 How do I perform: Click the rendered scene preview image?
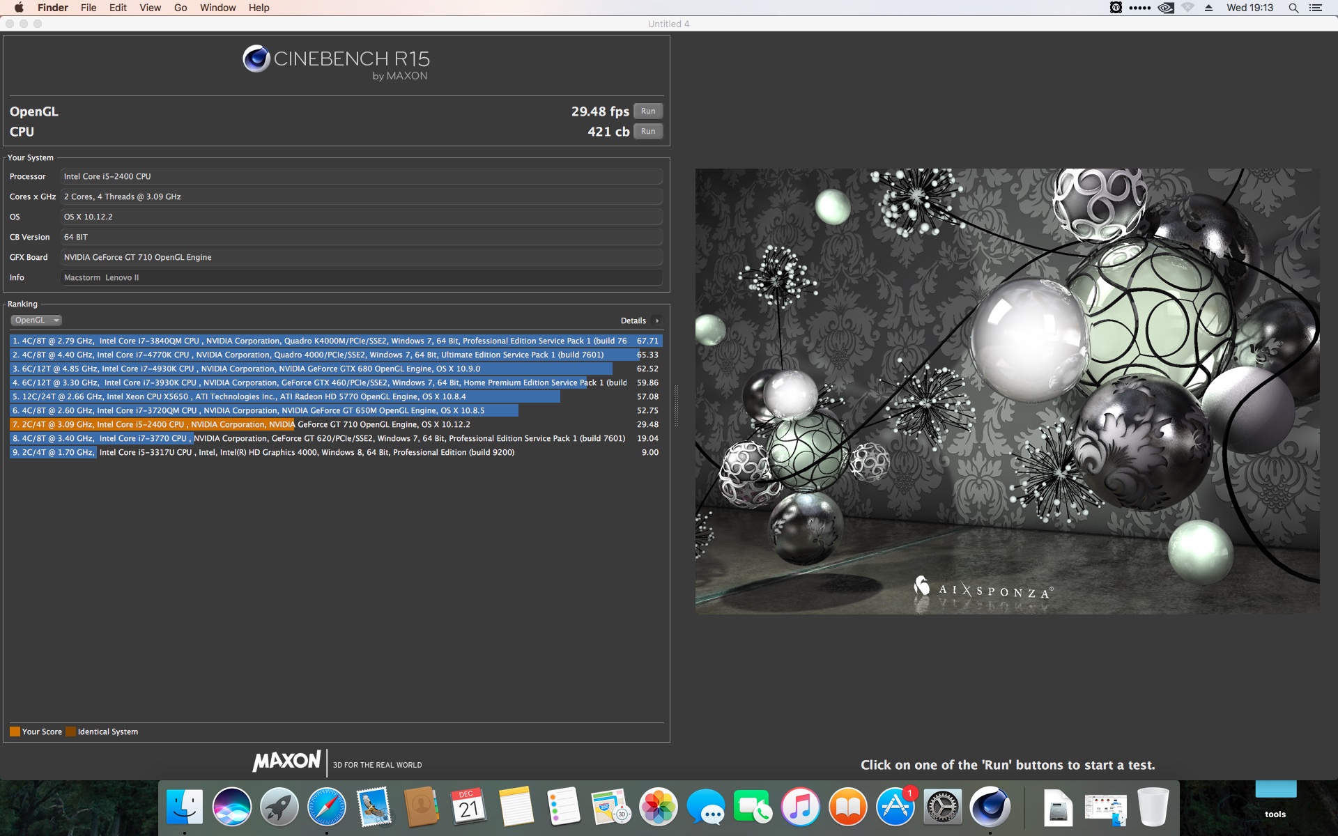[x=1007, y=391]
